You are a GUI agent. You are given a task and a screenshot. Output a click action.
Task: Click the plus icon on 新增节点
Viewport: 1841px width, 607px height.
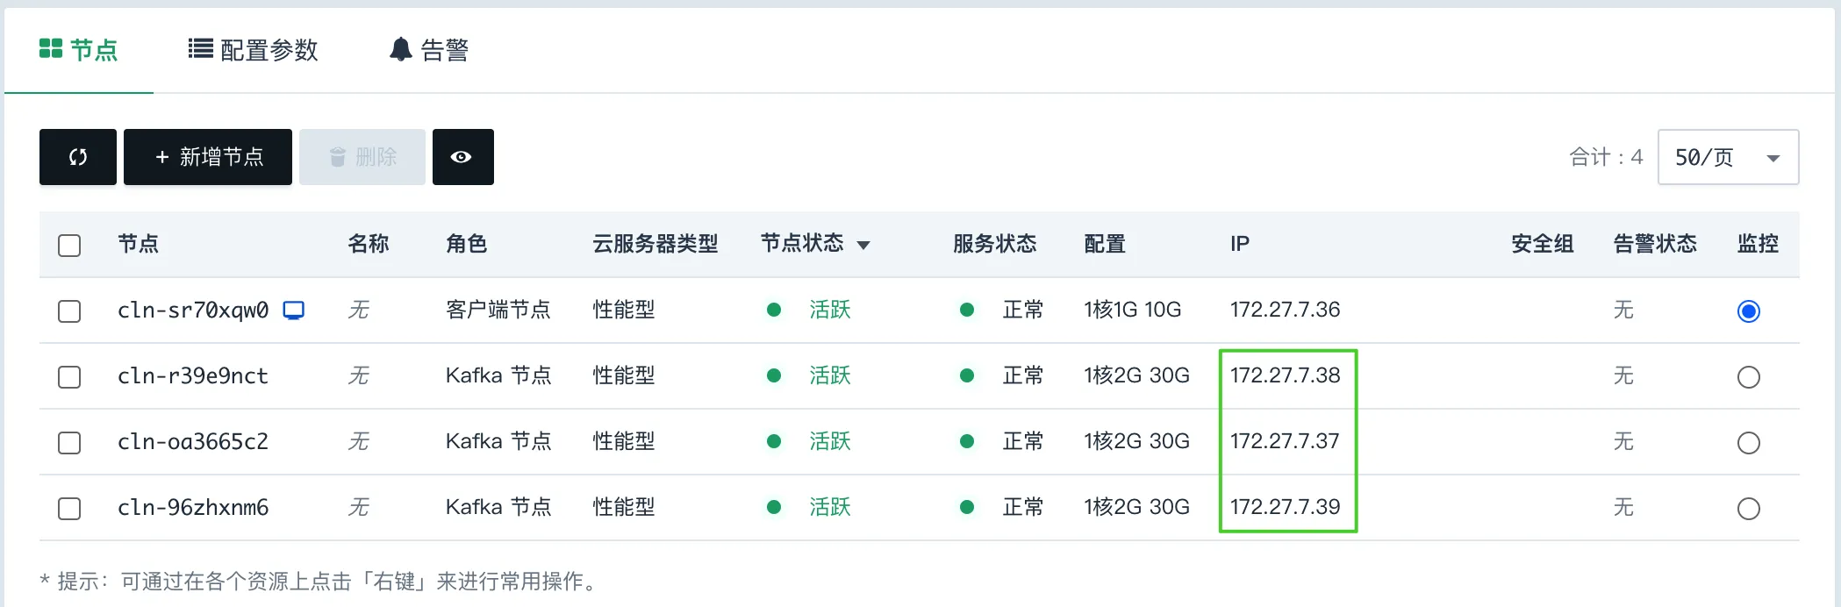(x=161, y=157)
